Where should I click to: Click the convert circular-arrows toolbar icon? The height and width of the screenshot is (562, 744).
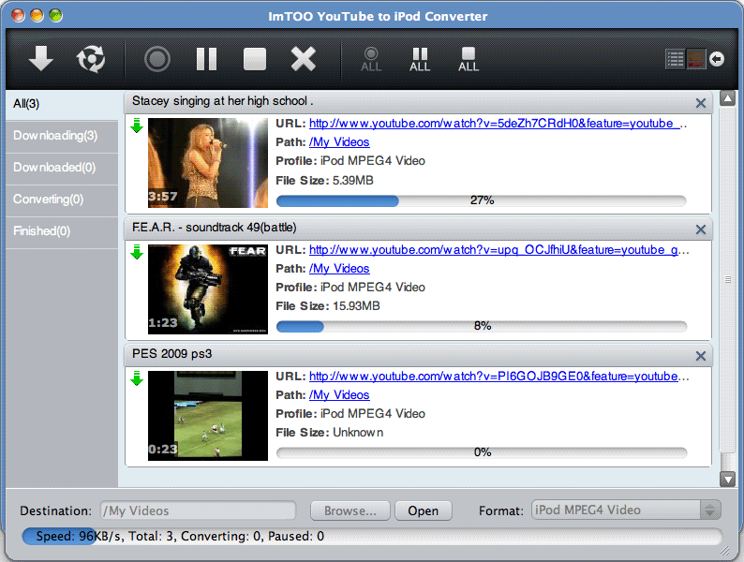(91, 59)
